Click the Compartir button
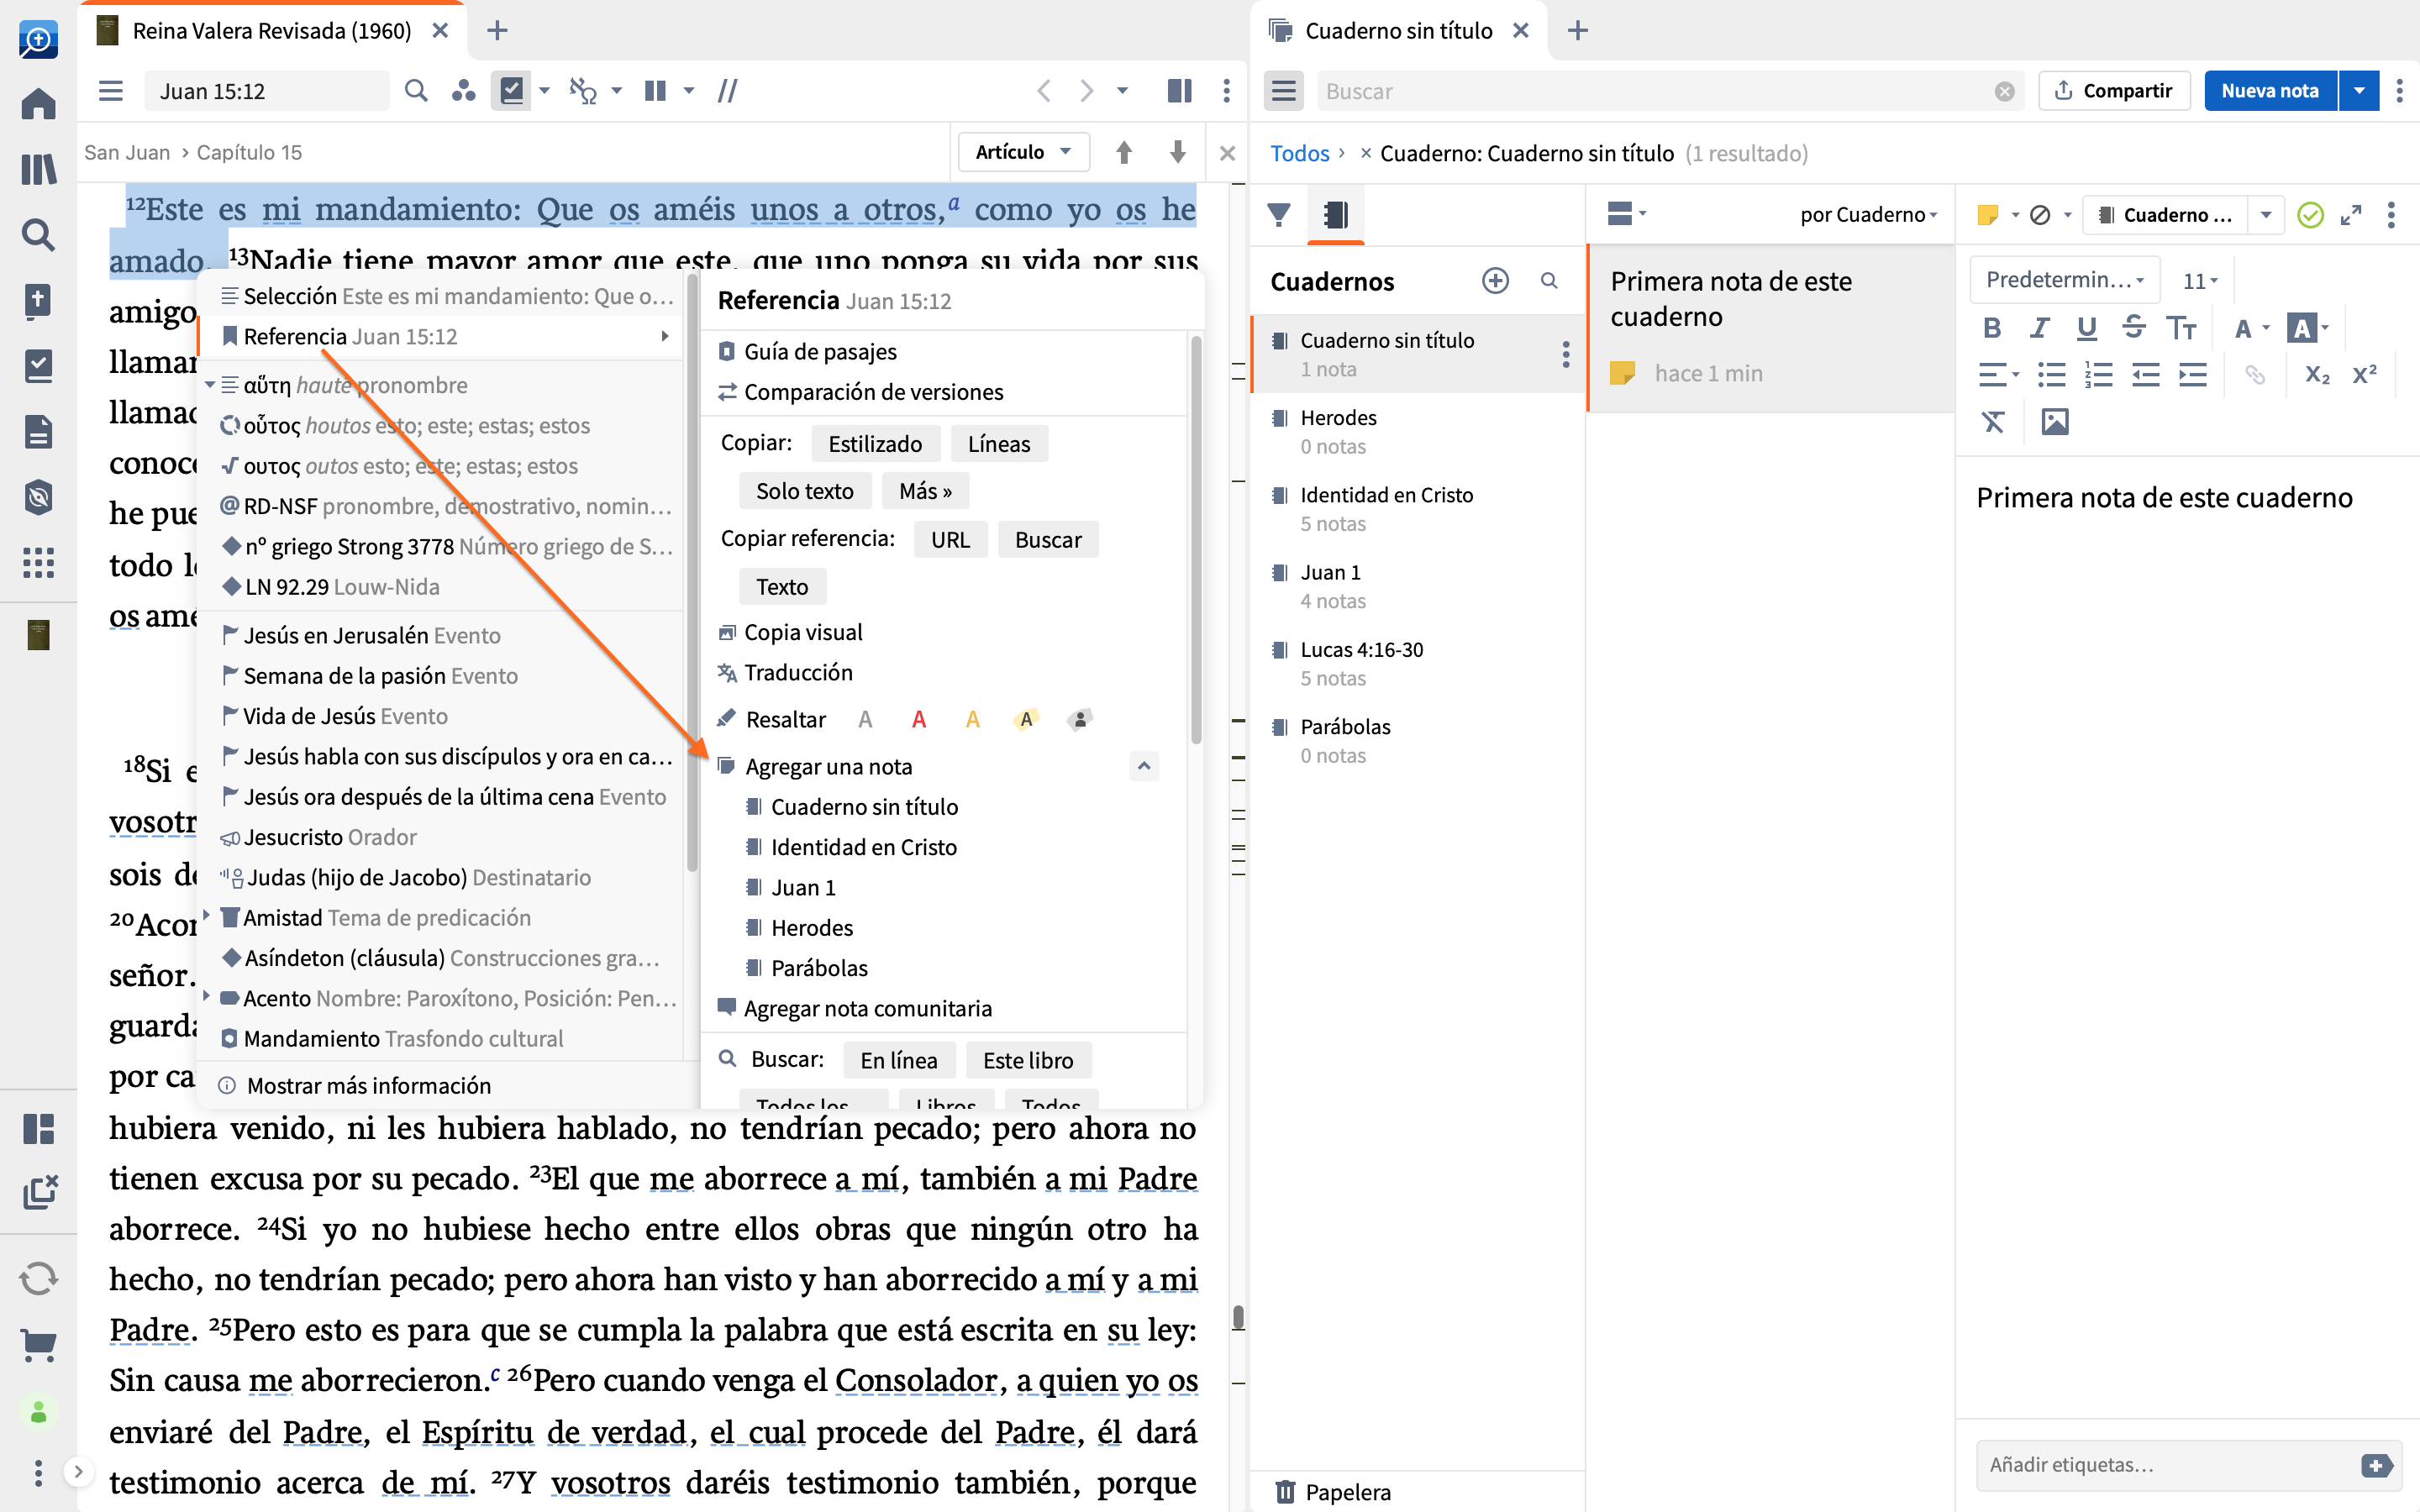2420x1512 pixels. (2115, 91)
